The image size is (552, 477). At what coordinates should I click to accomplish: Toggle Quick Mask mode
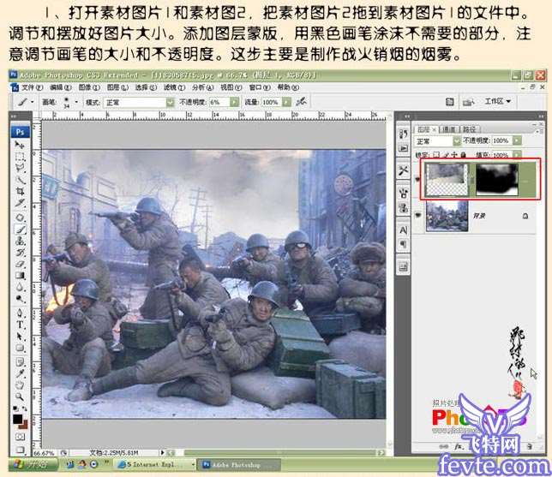click(20, 437)
